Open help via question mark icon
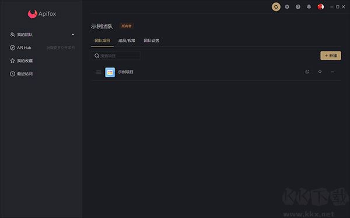Screen dimensions: 350x218 pos(298,7)
